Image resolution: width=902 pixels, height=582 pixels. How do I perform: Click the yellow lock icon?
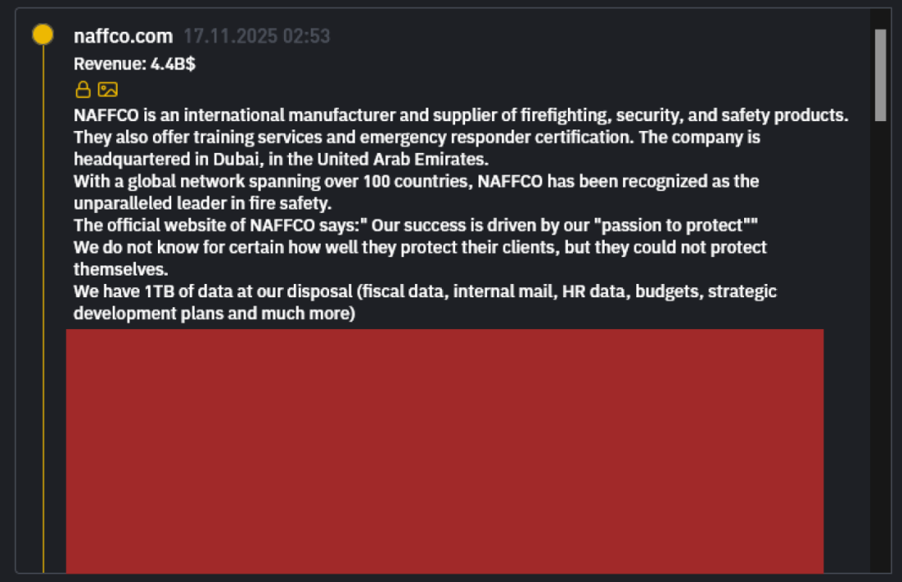point(83,89)
